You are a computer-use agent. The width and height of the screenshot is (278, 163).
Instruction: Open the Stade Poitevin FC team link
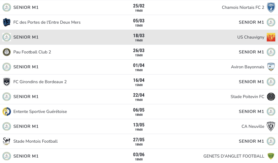pos(247,97)
